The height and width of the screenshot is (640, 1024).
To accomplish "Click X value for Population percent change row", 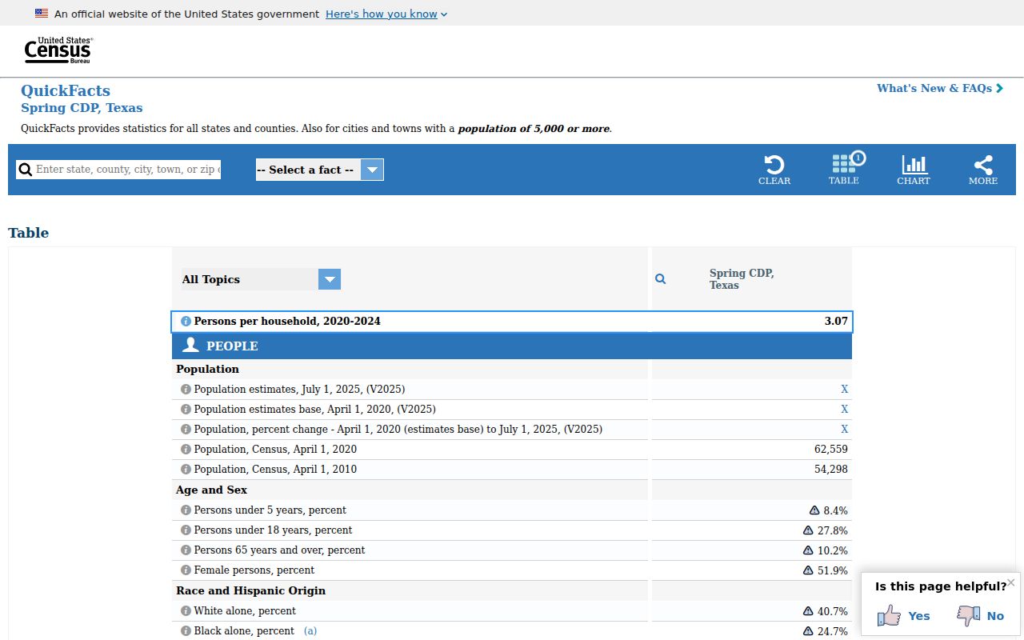I will pyautogui.click(x=844, y=430).
